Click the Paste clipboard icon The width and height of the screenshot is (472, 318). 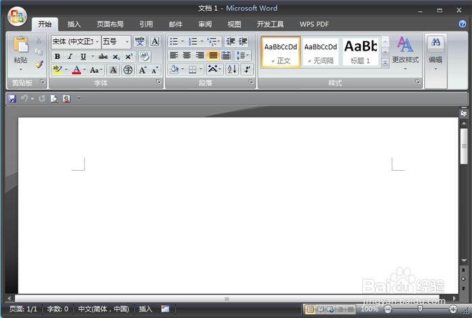pyautogui.click(x=21, y=45)
